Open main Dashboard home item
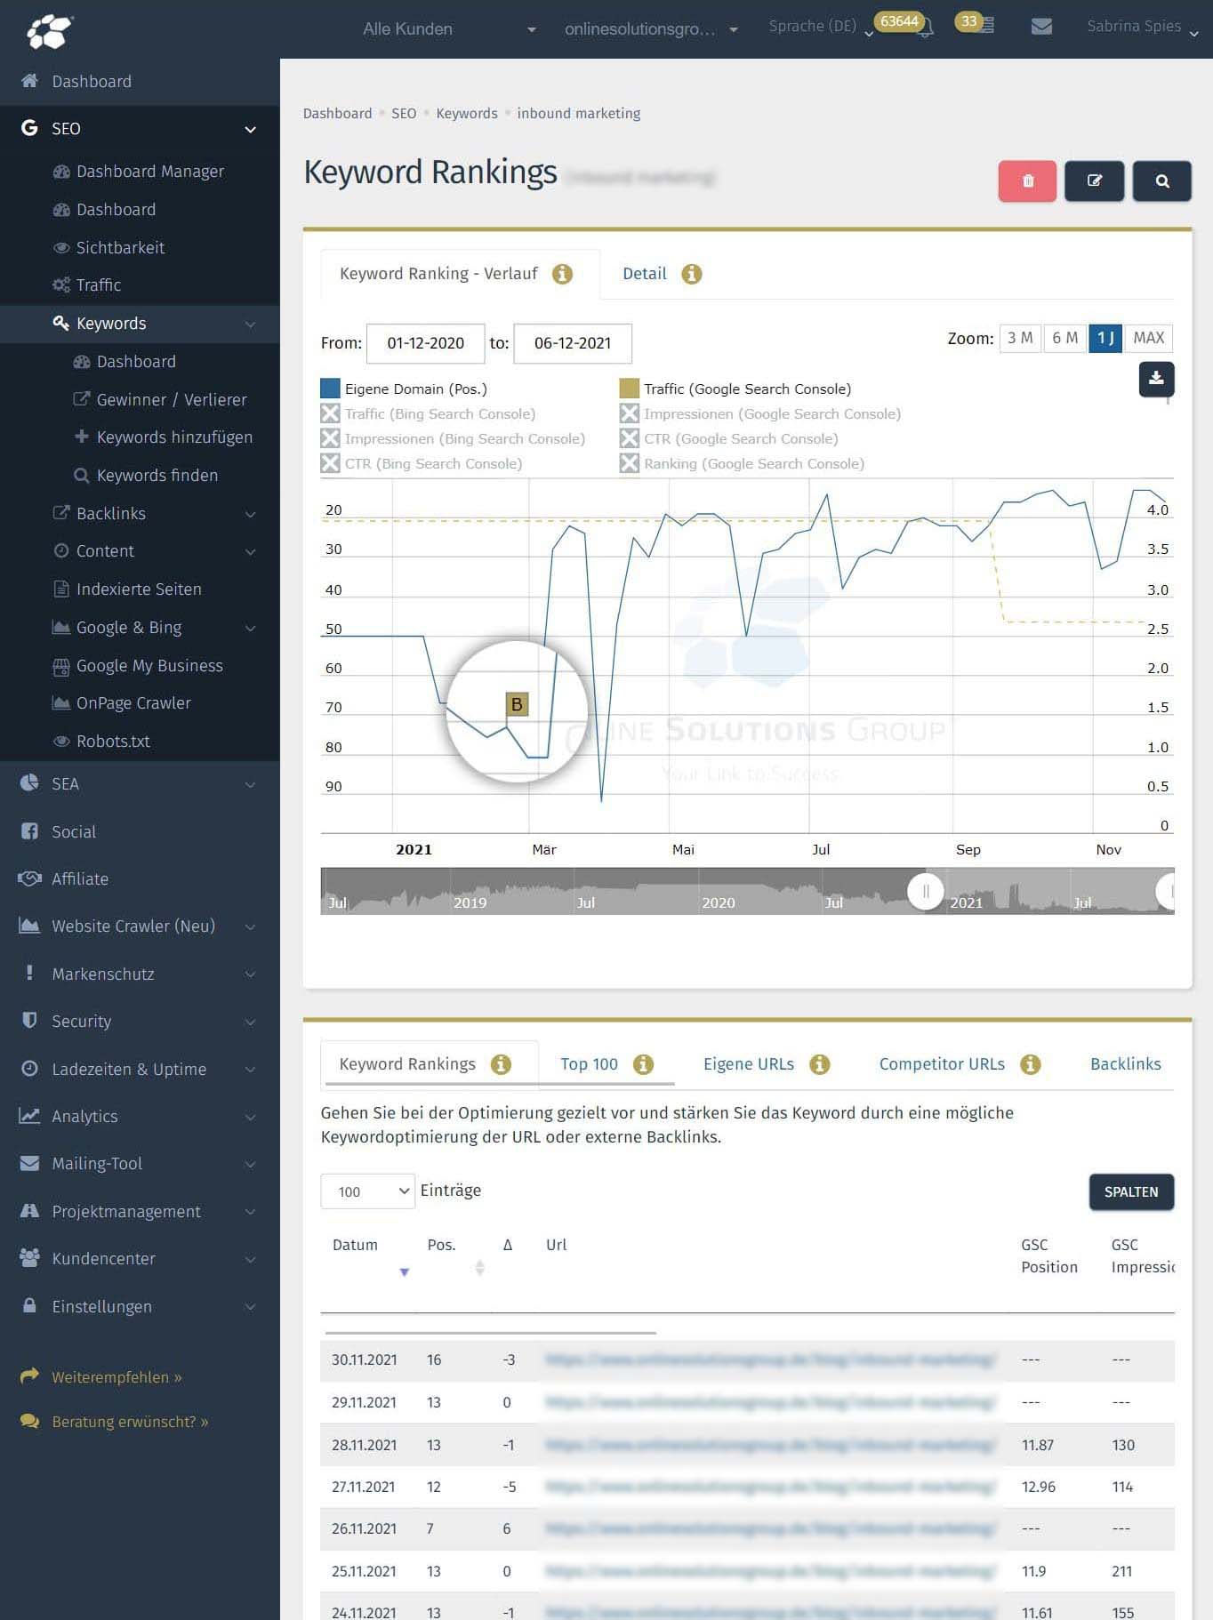 [92, 81]
